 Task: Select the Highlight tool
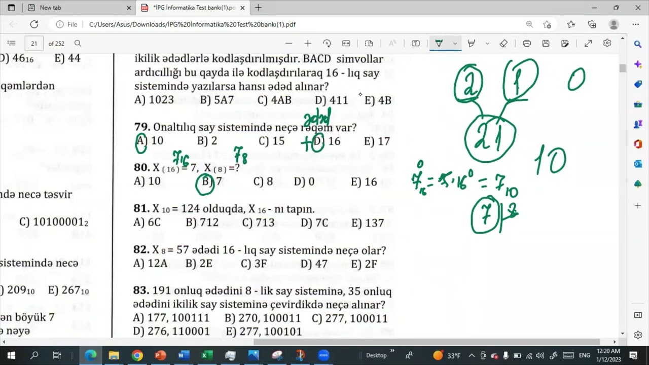tap(471, 44)
